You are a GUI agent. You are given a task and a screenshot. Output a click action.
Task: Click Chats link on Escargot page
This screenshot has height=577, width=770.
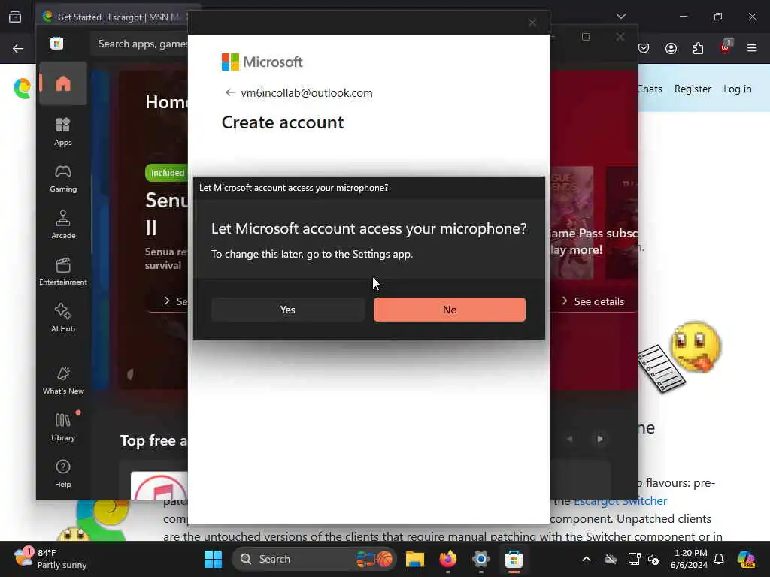coord(650,89)
